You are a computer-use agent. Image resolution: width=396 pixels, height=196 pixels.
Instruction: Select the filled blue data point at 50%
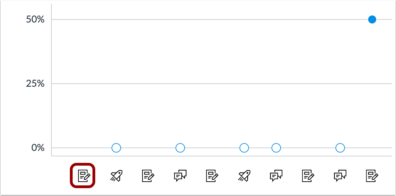(372, 19)
